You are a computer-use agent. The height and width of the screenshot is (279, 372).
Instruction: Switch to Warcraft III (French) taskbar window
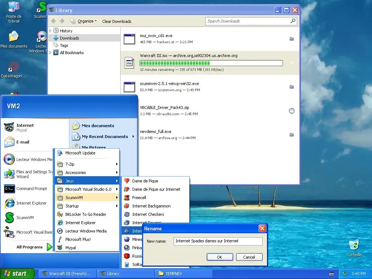click(x=67, y=274)
